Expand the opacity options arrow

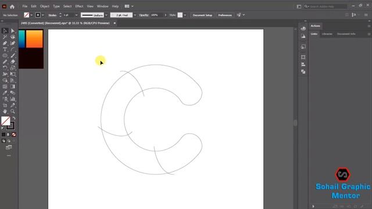coord(165,15)
